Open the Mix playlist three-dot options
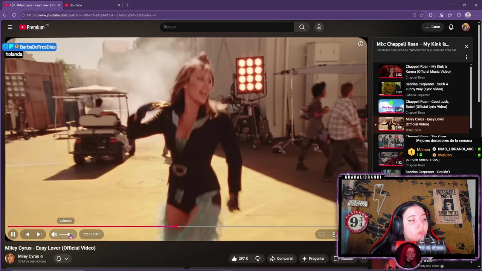This screenshot has width=482, height=271. click(x=466, y=58)
